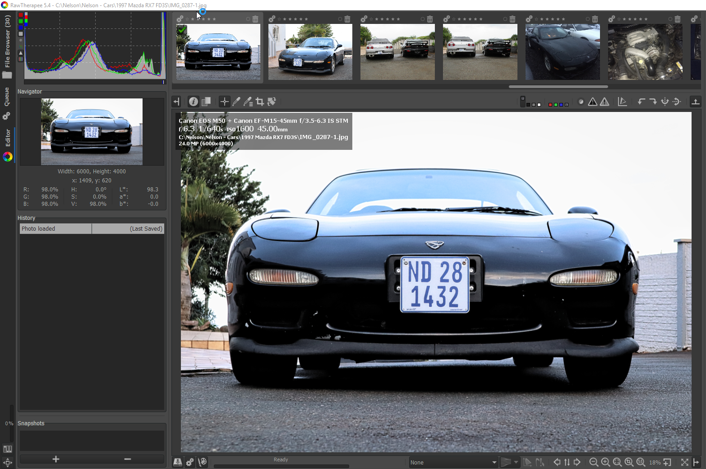Zoom out using the magnifier minus icon
706x469 pixels.
(x=594, y=462)
